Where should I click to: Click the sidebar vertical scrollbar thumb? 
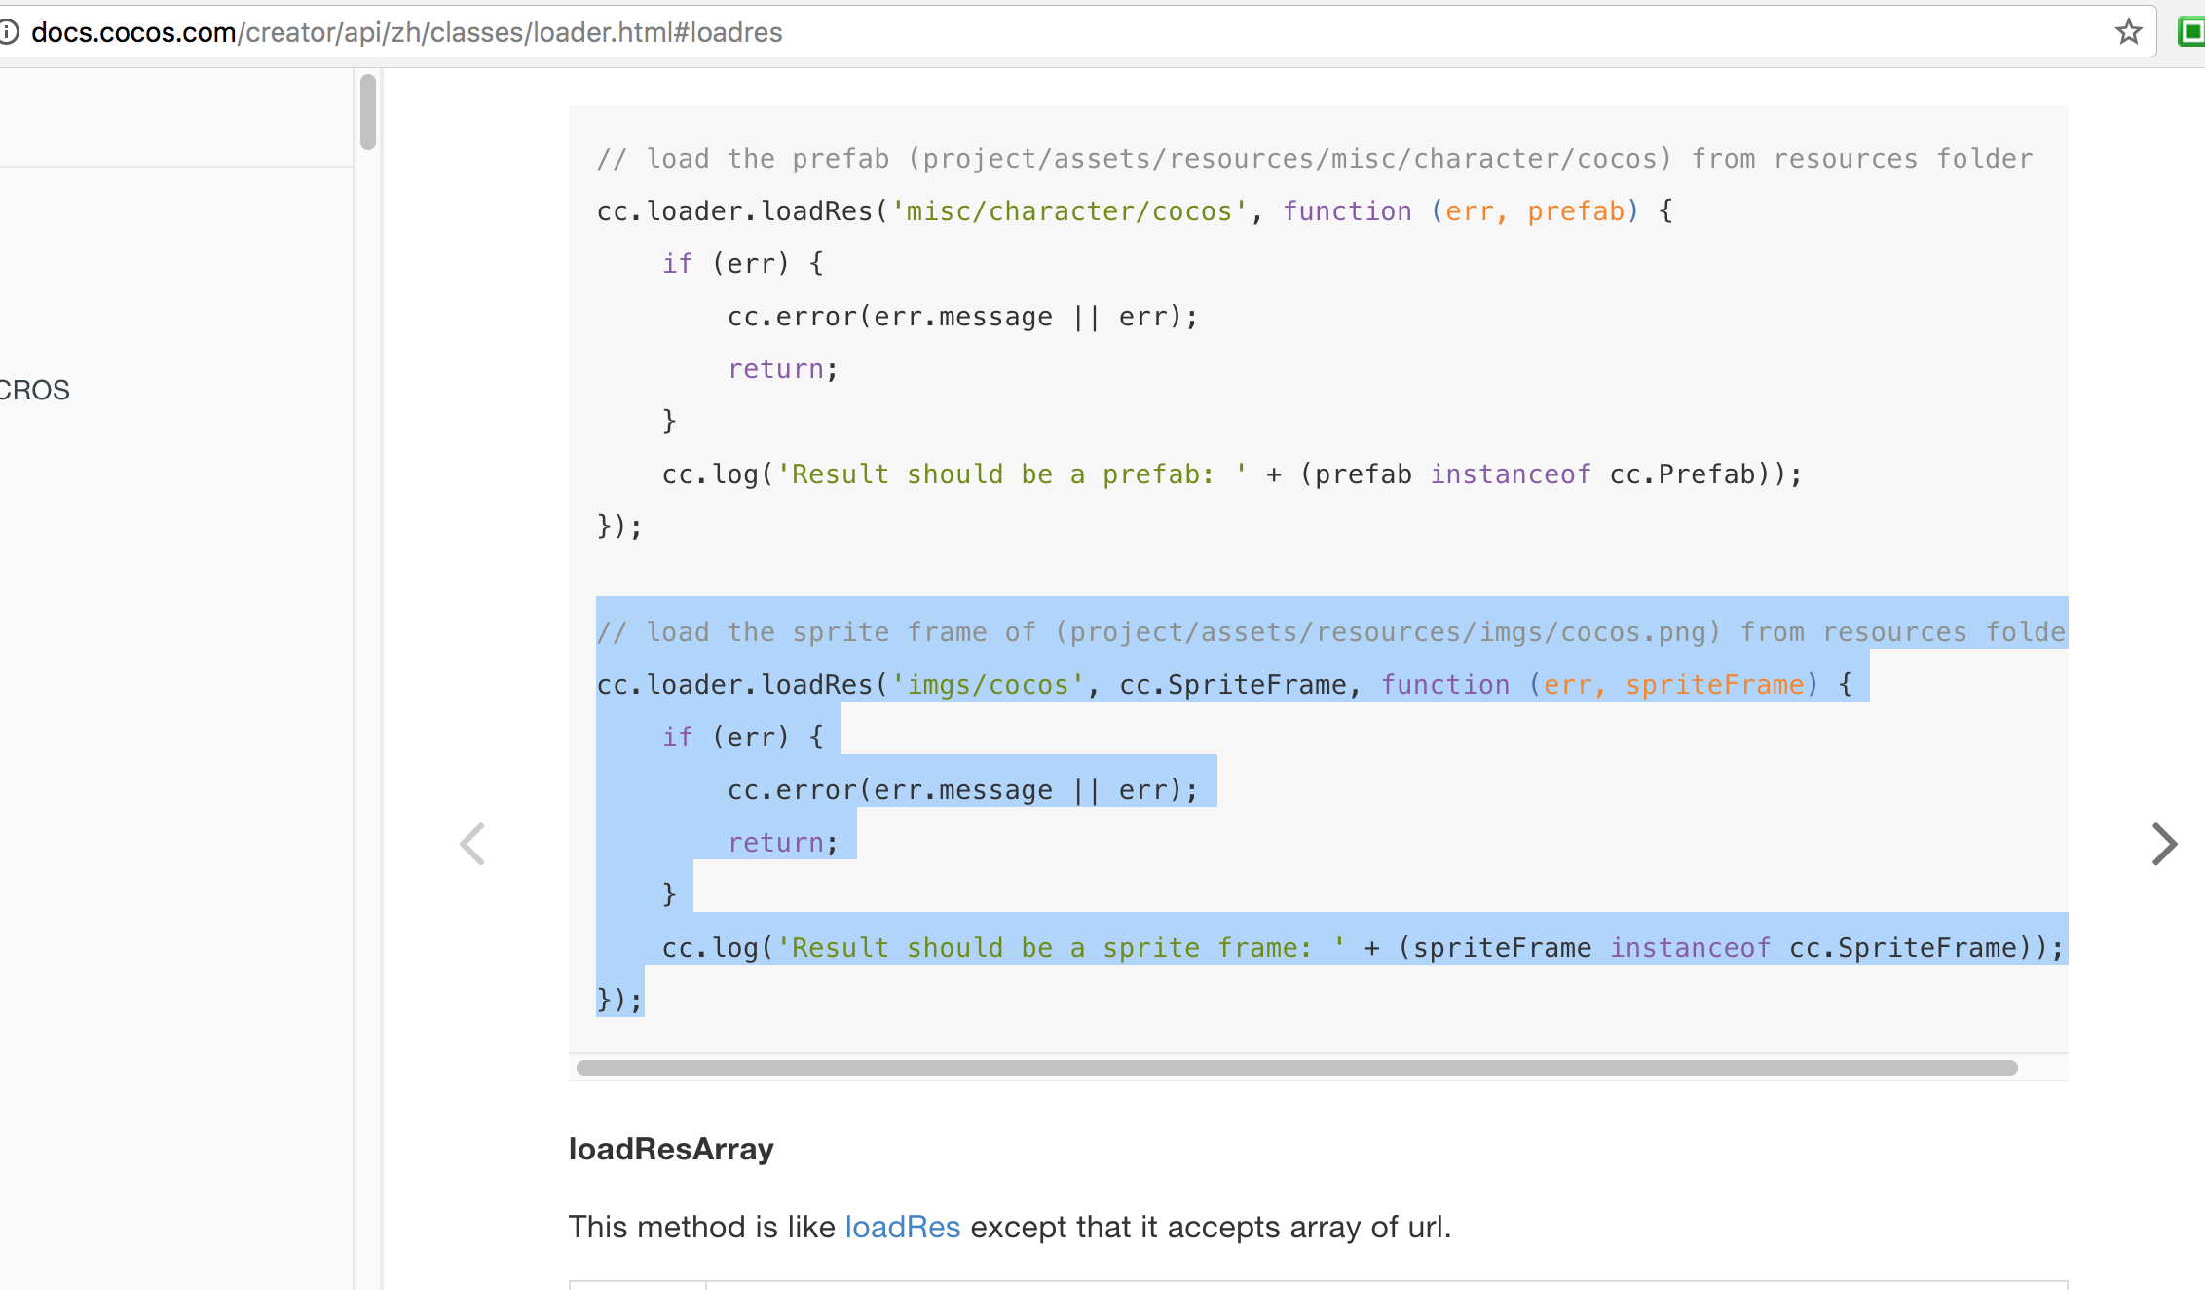[367, 112]
